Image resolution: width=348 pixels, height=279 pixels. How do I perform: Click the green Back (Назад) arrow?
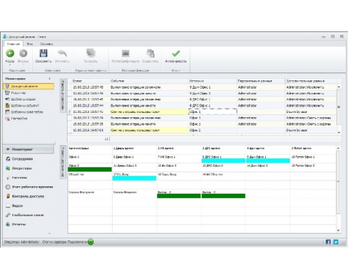10,54
